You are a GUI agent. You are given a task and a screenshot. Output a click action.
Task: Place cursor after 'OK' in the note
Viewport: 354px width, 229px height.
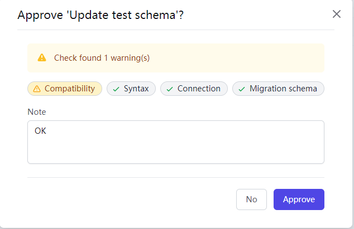pos(47,131)
